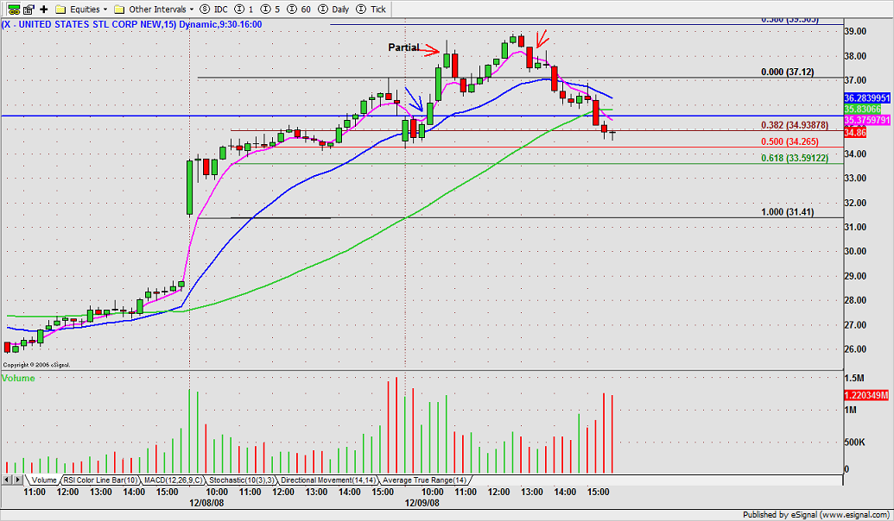Click the 12/08/08 date label
Screen dimensions: 894x521
(x=207, y=503)
